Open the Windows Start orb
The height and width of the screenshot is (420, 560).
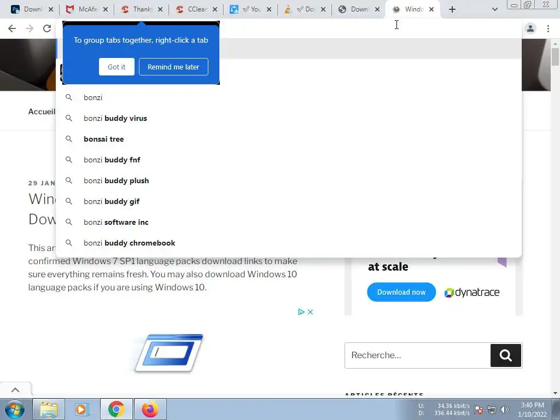coord(15,409)
